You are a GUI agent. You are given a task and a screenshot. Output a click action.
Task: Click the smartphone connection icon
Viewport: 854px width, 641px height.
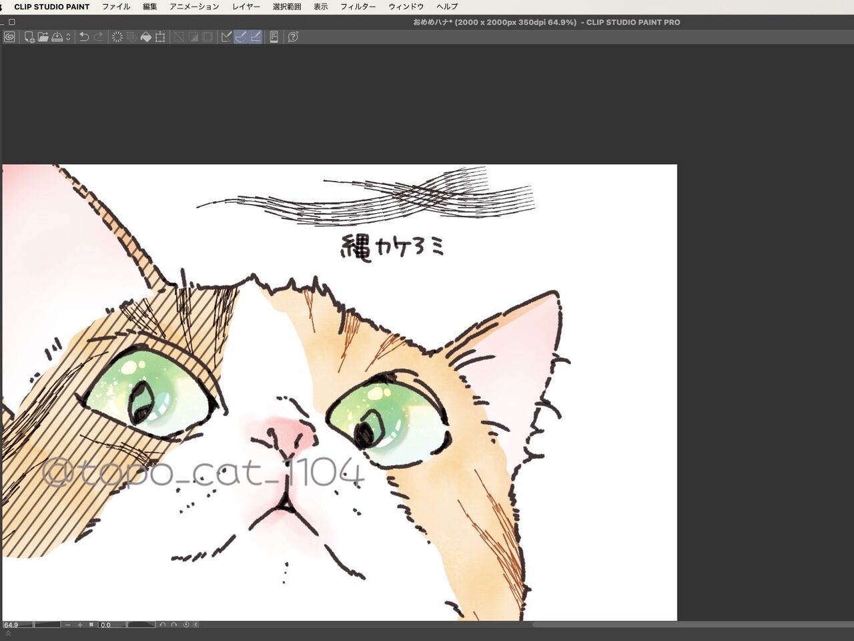coord(274,37)
